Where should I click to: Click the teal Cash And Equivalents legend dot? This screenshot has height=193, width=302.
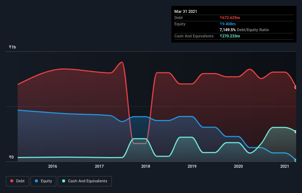(x=64, y=181)
